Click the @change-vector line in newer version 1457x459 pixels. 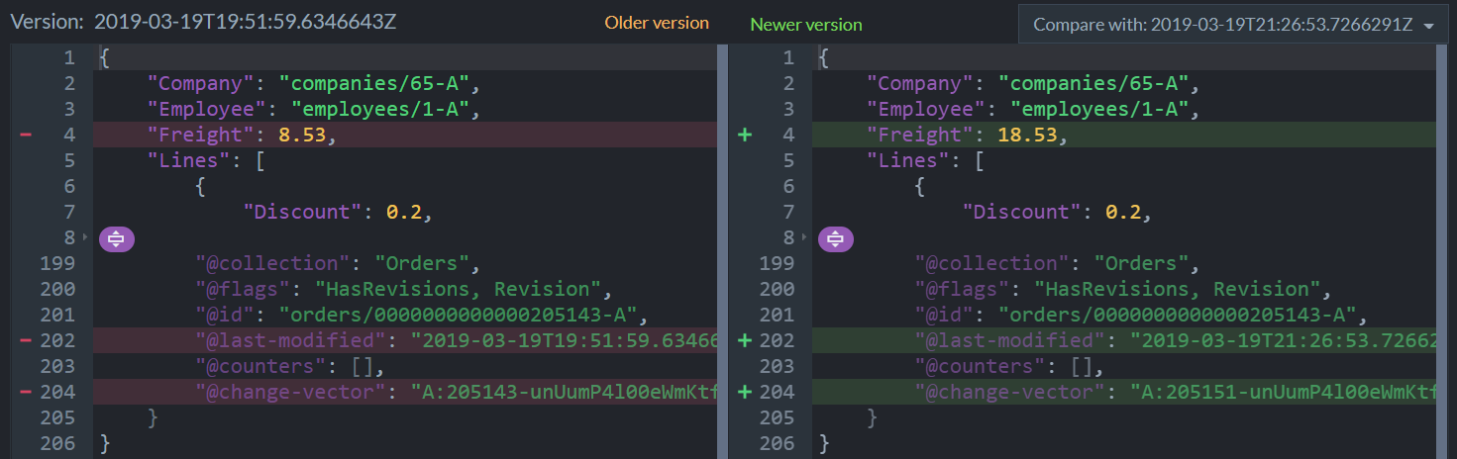pos(1127,393)
